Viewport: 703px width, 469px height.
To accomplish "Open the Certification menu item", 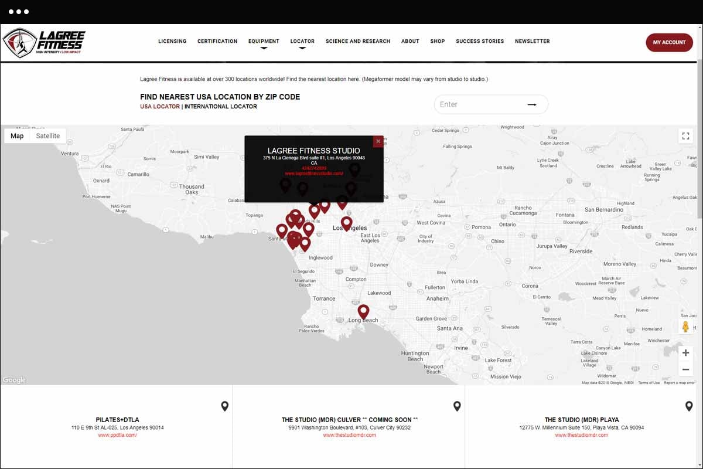I will (217, 42).
